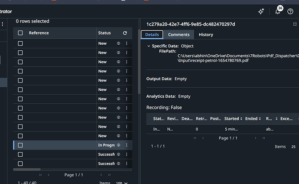This screenshot has height=184, width=299.
Task: Click Recording: False text
Action: [x=164, y=108]
